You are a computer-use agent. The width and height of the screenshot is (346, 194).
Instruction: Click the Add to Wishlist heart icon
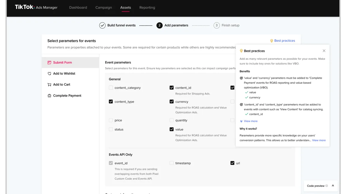pos(49,74)
